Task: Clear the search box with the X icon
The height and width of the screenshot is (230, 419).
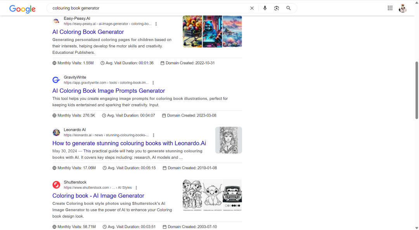Action: coord(252,8)
